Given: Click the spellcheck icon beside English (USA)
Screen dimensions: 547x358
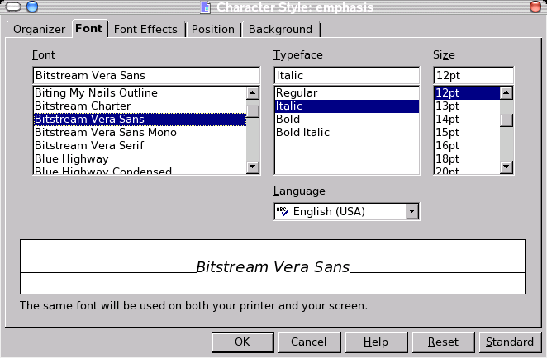Looking at the screenshot, I should pyautogui.click(x=283, y=211).
